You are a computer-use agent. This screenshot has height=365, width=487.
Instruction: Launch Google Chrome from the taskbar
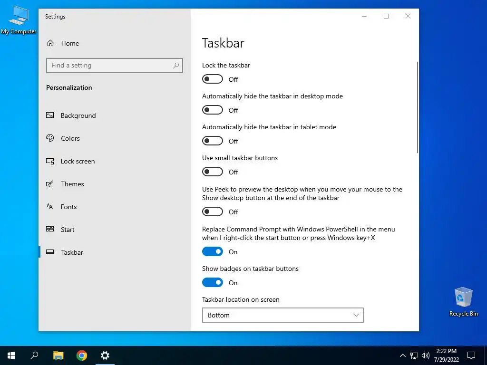click(82, 355)
